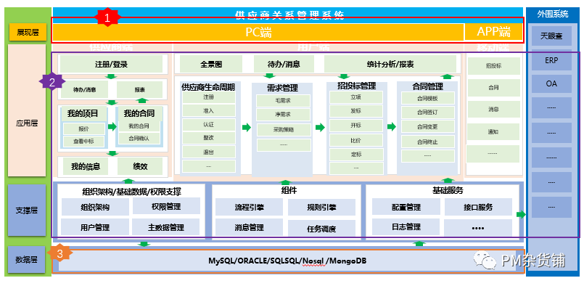Click the 规则引擎 box
Viewport: 584px width, 286px height.
[322, 208]
